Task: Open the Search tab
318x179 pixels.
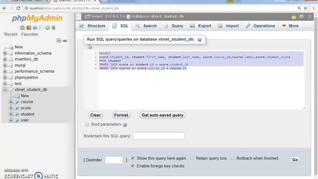Action: pos(146,26)
